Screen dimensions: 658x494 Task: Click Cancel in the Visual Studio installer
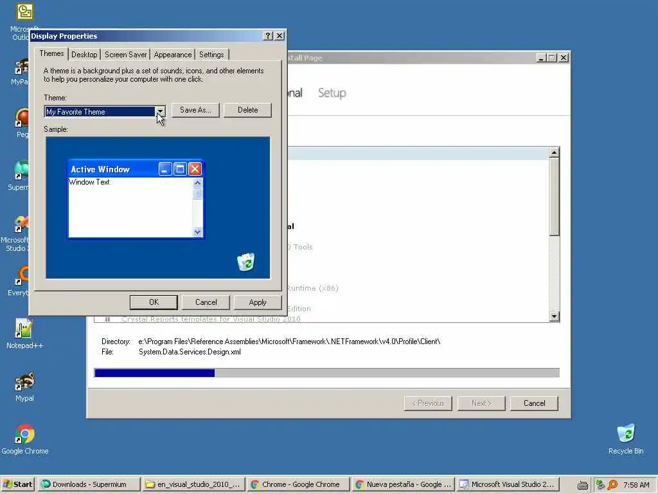[x=534, y=403]
